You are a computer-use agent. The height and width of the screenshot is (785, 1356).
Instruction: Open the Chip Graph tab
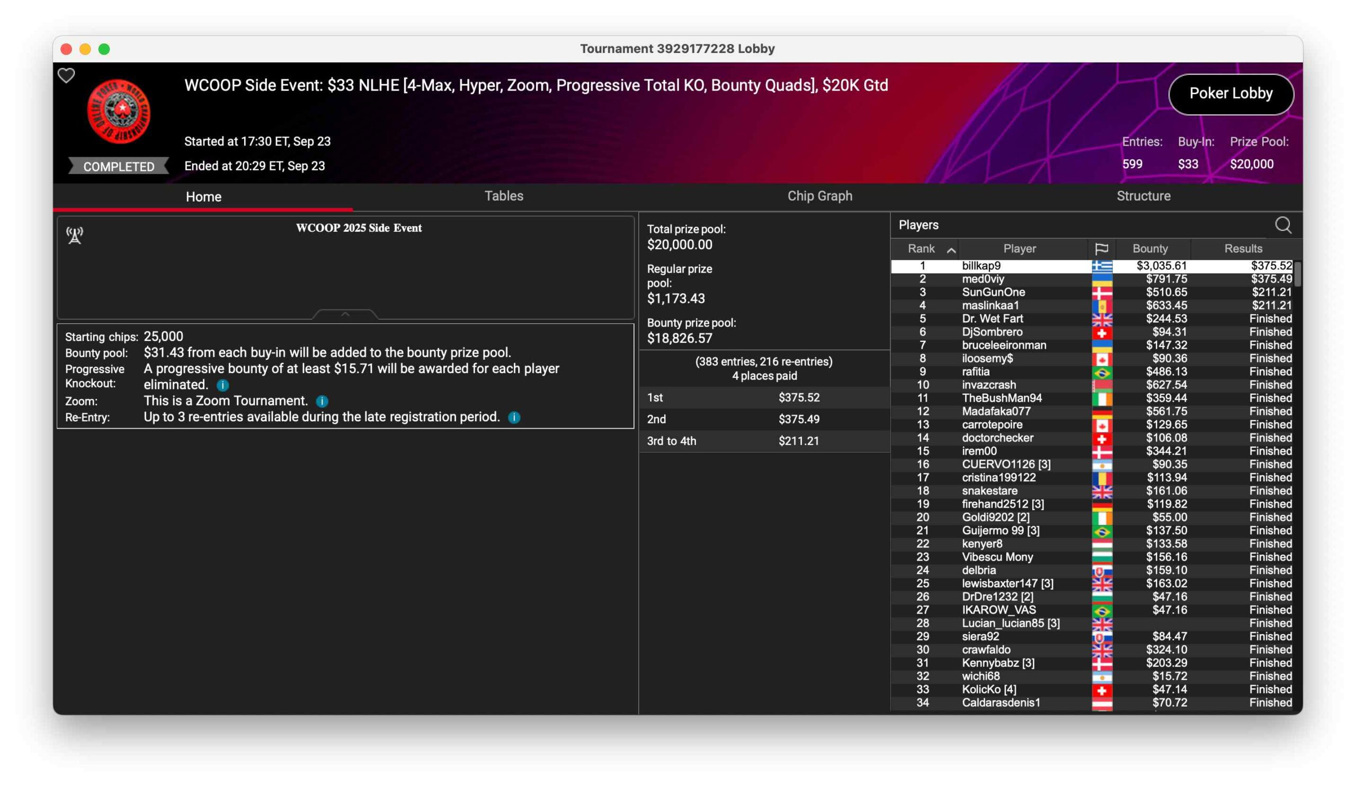(x=819, y=196)
